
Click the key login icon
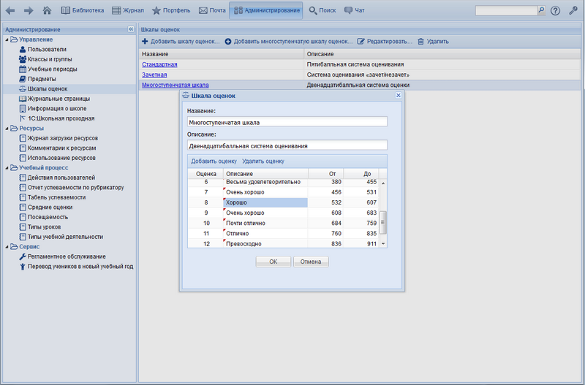[x=573, y=10]
